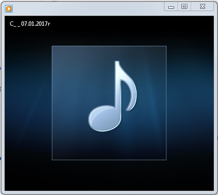Click the 07.01.2017г date in the title

(x=36, y=24)
